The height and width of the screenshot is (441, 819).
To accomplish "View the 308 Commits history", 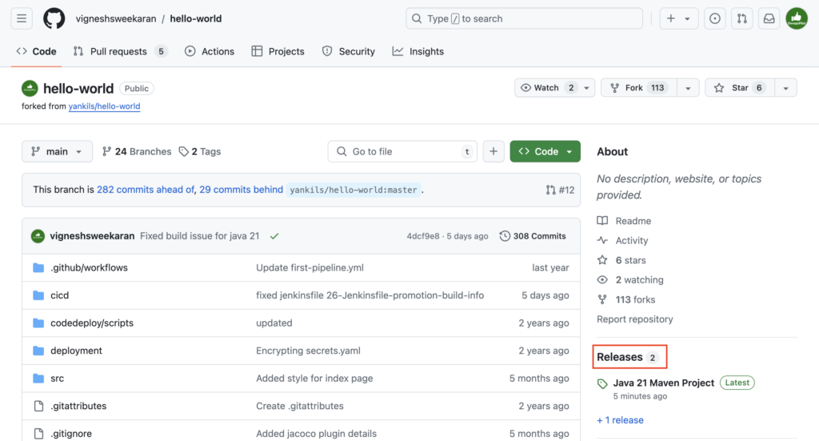I will click(x=533, y=236).
